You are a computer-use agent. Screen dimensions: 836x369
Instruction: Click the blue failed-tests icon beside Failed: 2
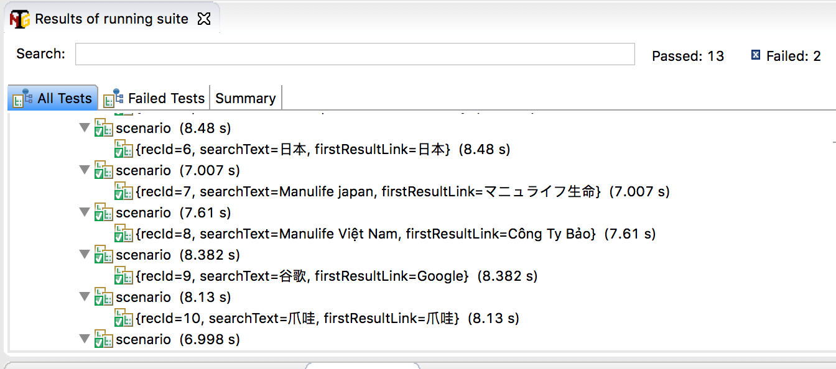pyautogui.click(x=755, y=55)
